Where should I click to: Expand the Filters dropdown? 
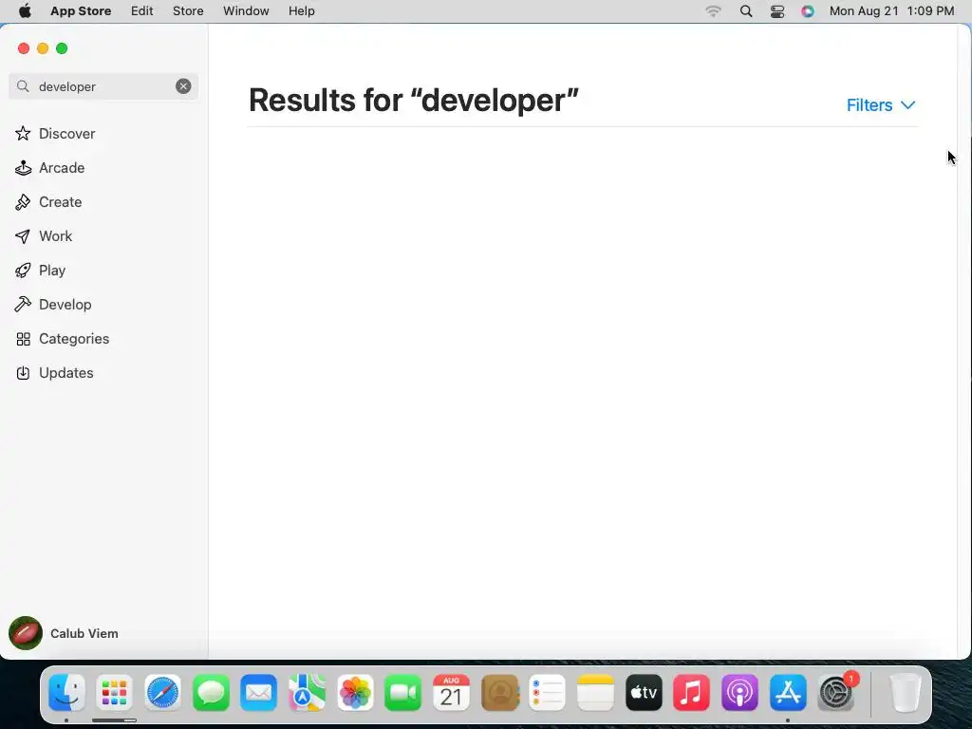[x=881, y=104]
